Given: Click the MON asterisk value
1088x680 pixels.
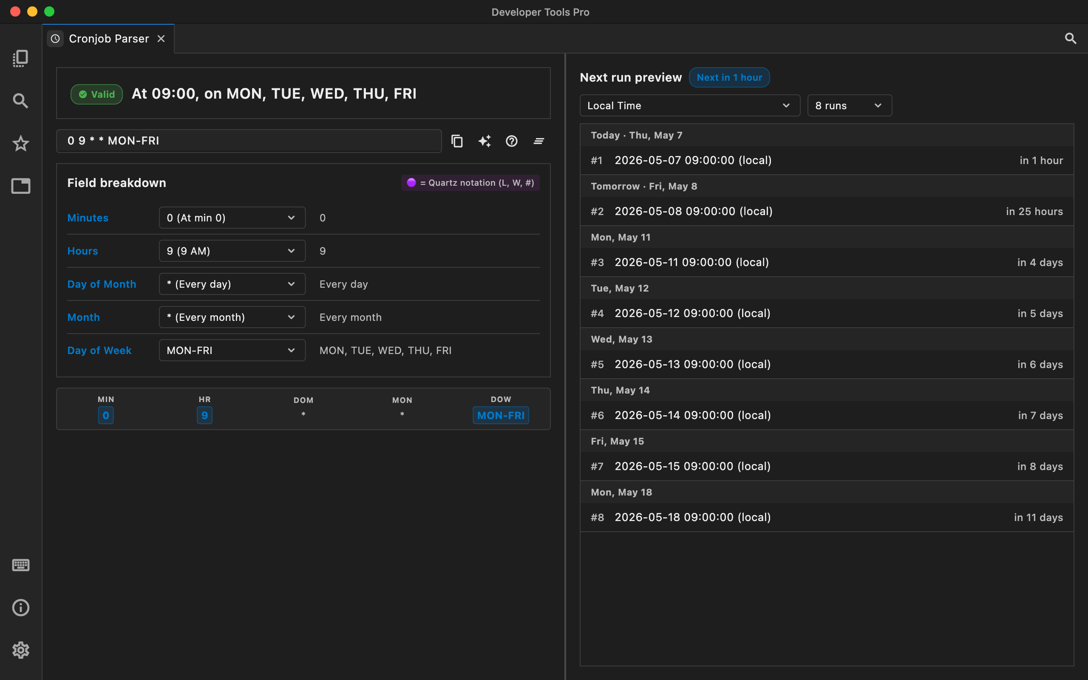Looking at the screenshot, I should 402,414.
